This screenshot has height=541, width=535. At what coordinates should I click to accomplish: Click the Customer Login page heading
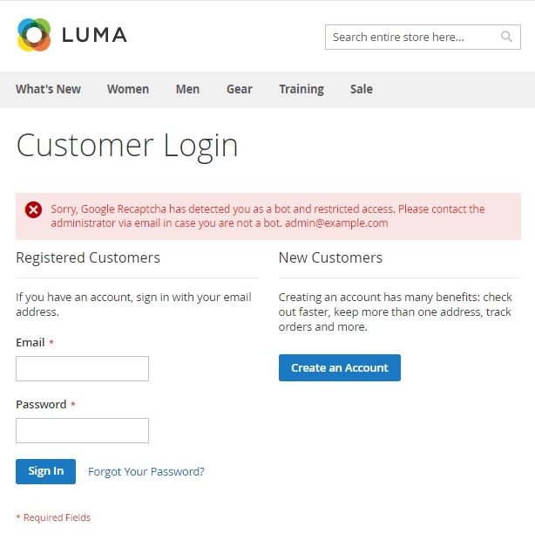(x=127, y=145)
